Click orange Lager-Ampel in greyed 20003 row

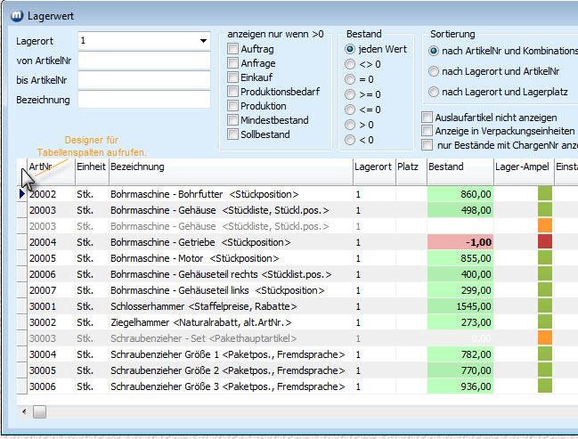point(544,225)
